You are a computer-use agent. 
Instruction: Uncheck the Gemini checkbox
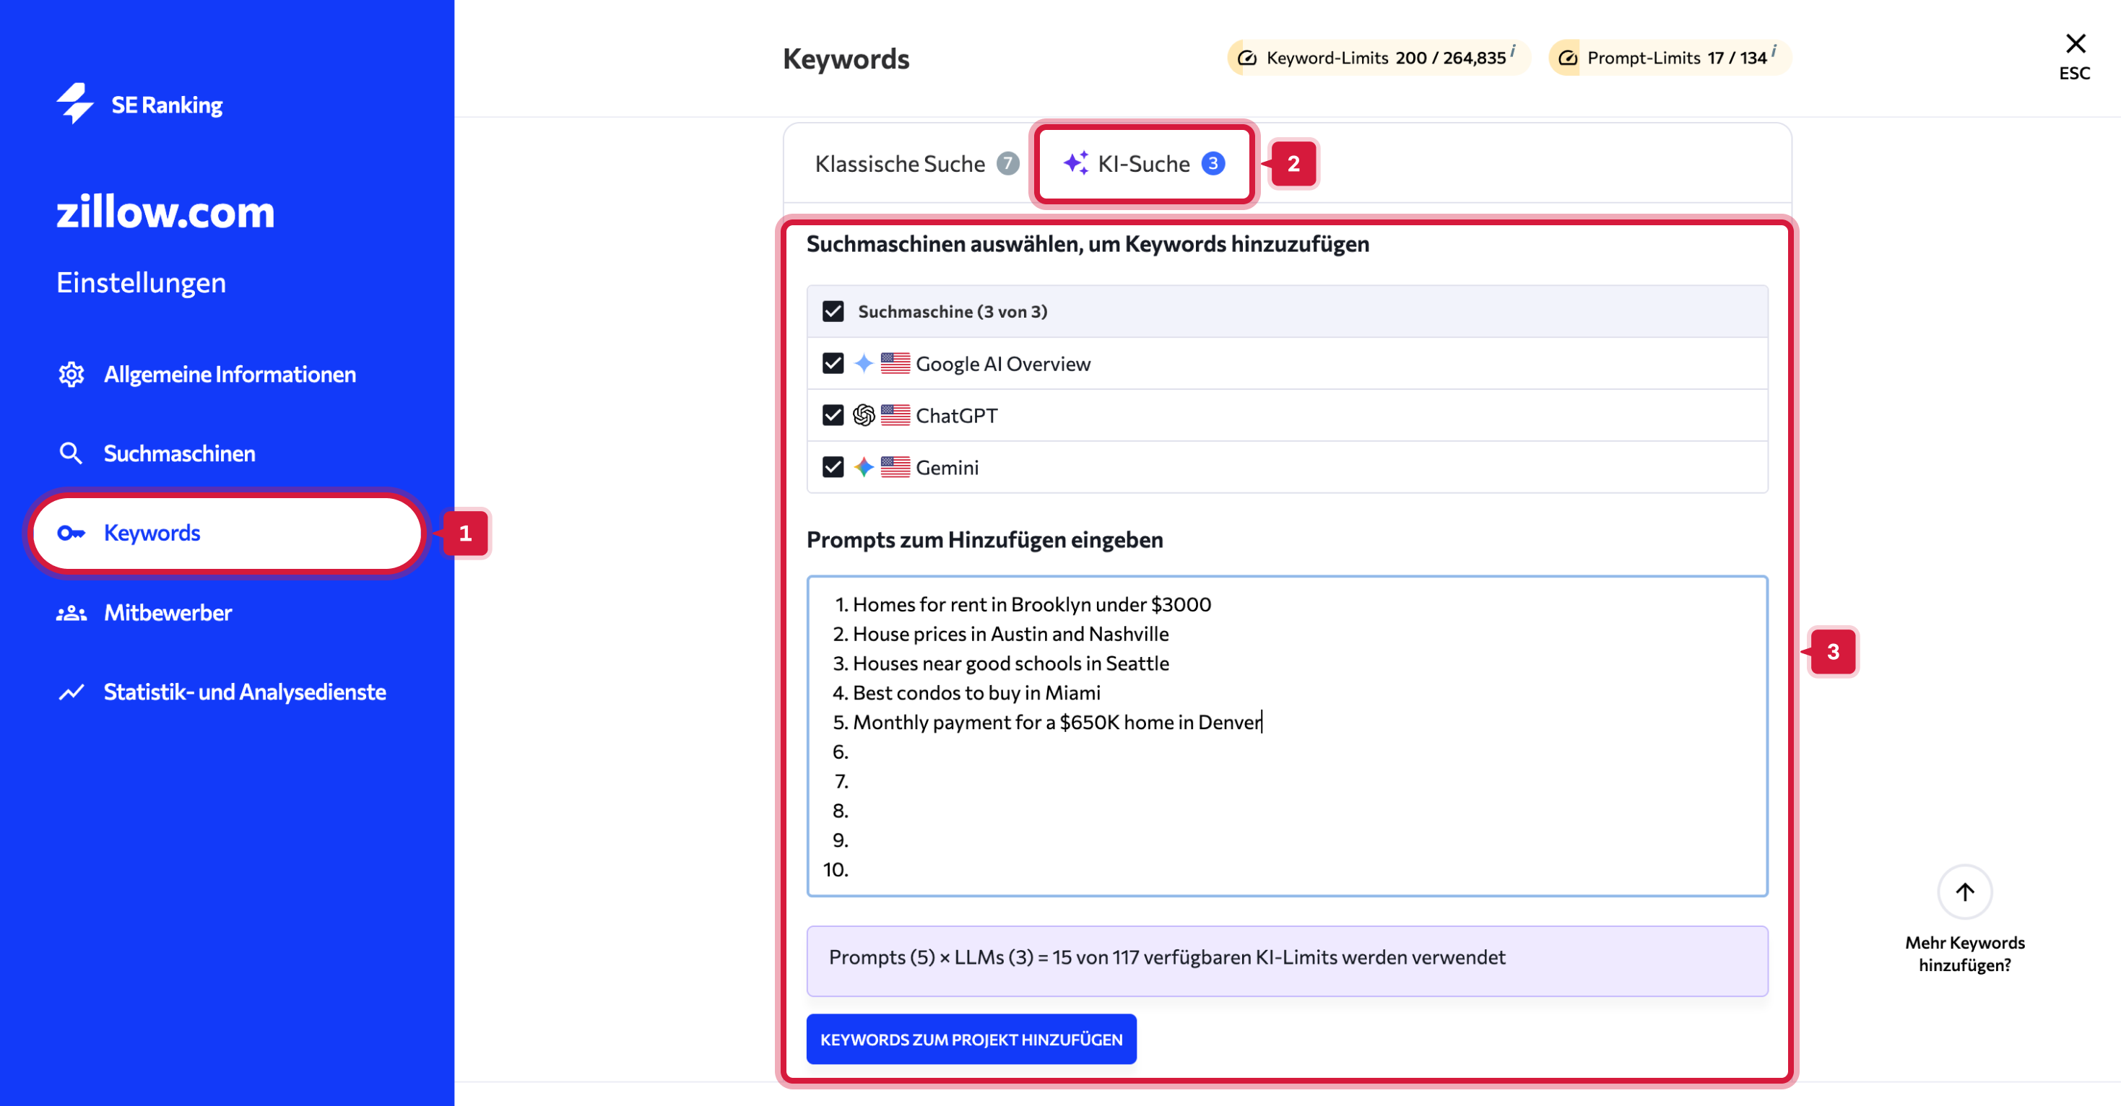point(833,467)
